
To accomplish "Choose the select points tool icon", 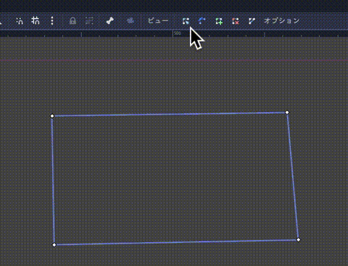I will pos(186,21).
